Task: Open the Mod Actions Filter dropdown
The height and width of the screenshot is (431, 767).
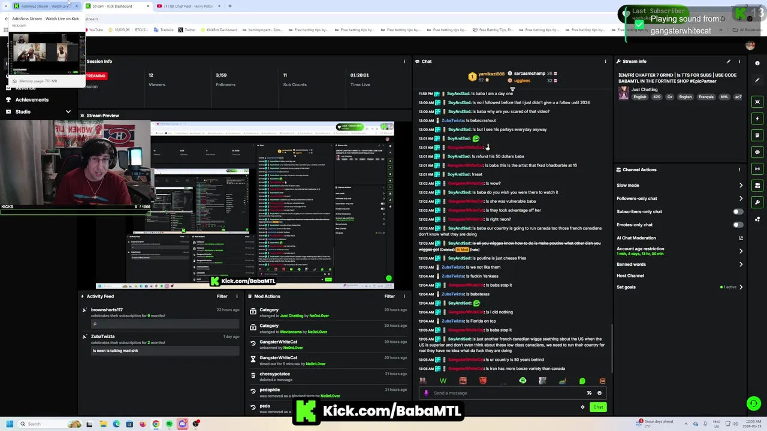Action: [389, 296]
